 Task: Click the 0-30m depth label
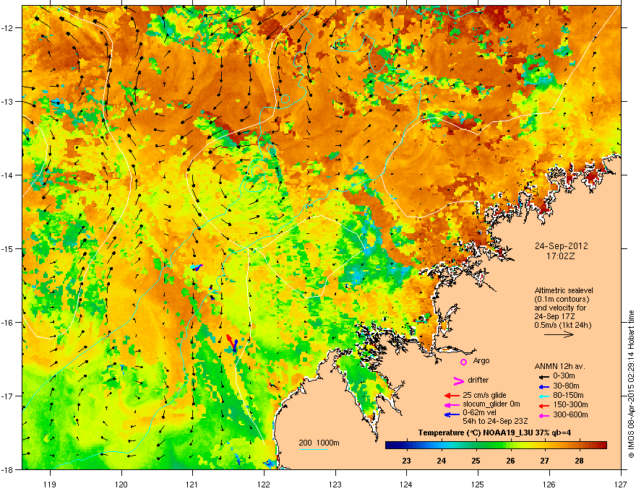pos(564,376)
